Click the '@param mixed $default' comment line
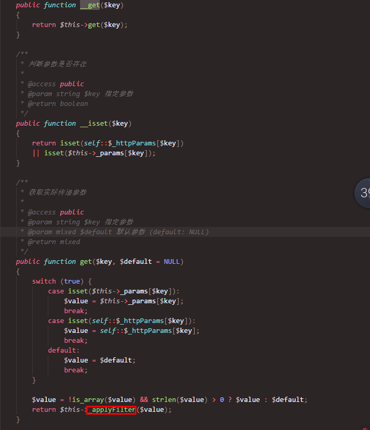Viewport: 370px width, 430px height. tap(118, 232)
